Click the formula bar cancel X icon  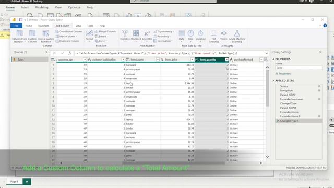pos(54,53)
